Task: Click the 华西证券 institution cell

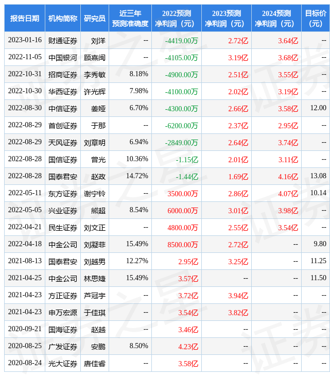Action: click(x=63, y=92)
